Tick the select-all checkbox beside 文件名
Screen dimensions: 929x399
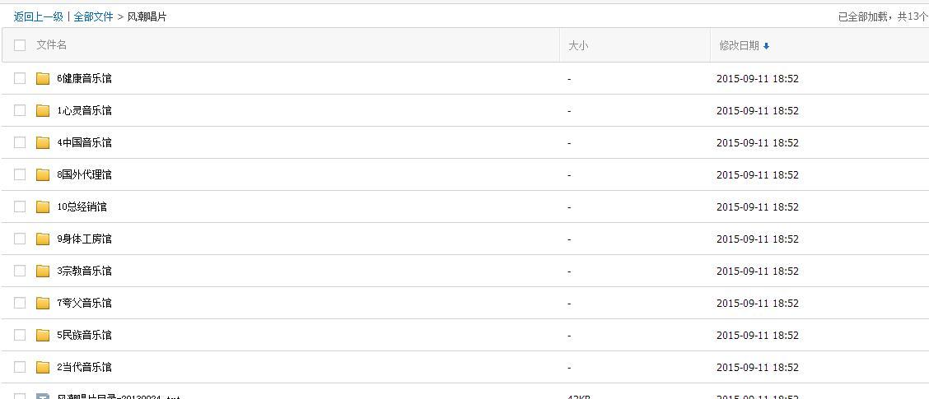coord(20,45)
